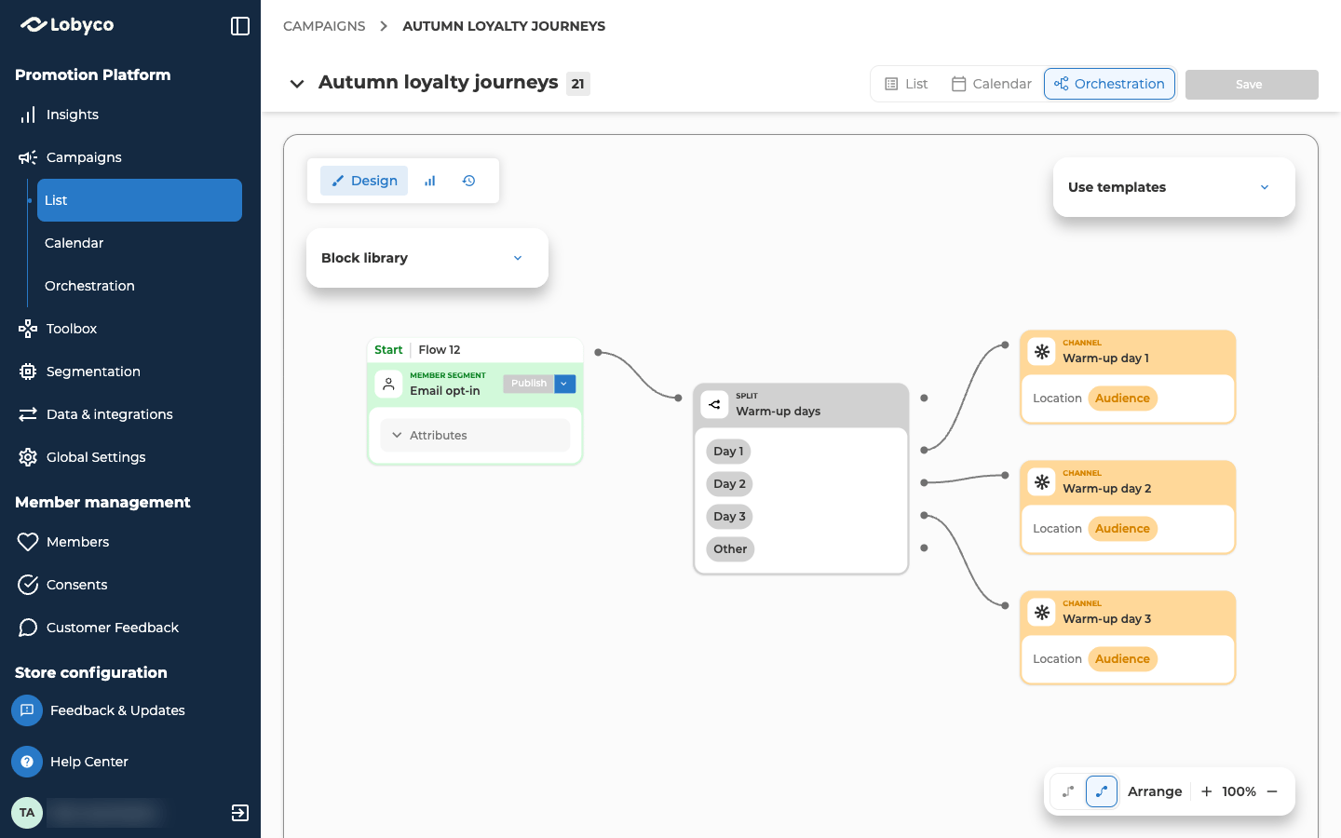Click the Warm-up day 1 channel icon
The height and width of the screenshot is (838, 1341).
click(1042, 352)
